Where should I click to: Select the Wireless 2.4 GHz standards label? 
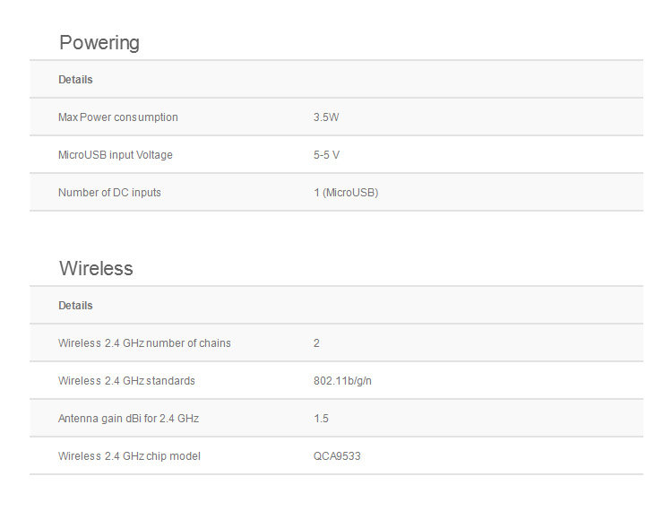[x=126, y=381]
